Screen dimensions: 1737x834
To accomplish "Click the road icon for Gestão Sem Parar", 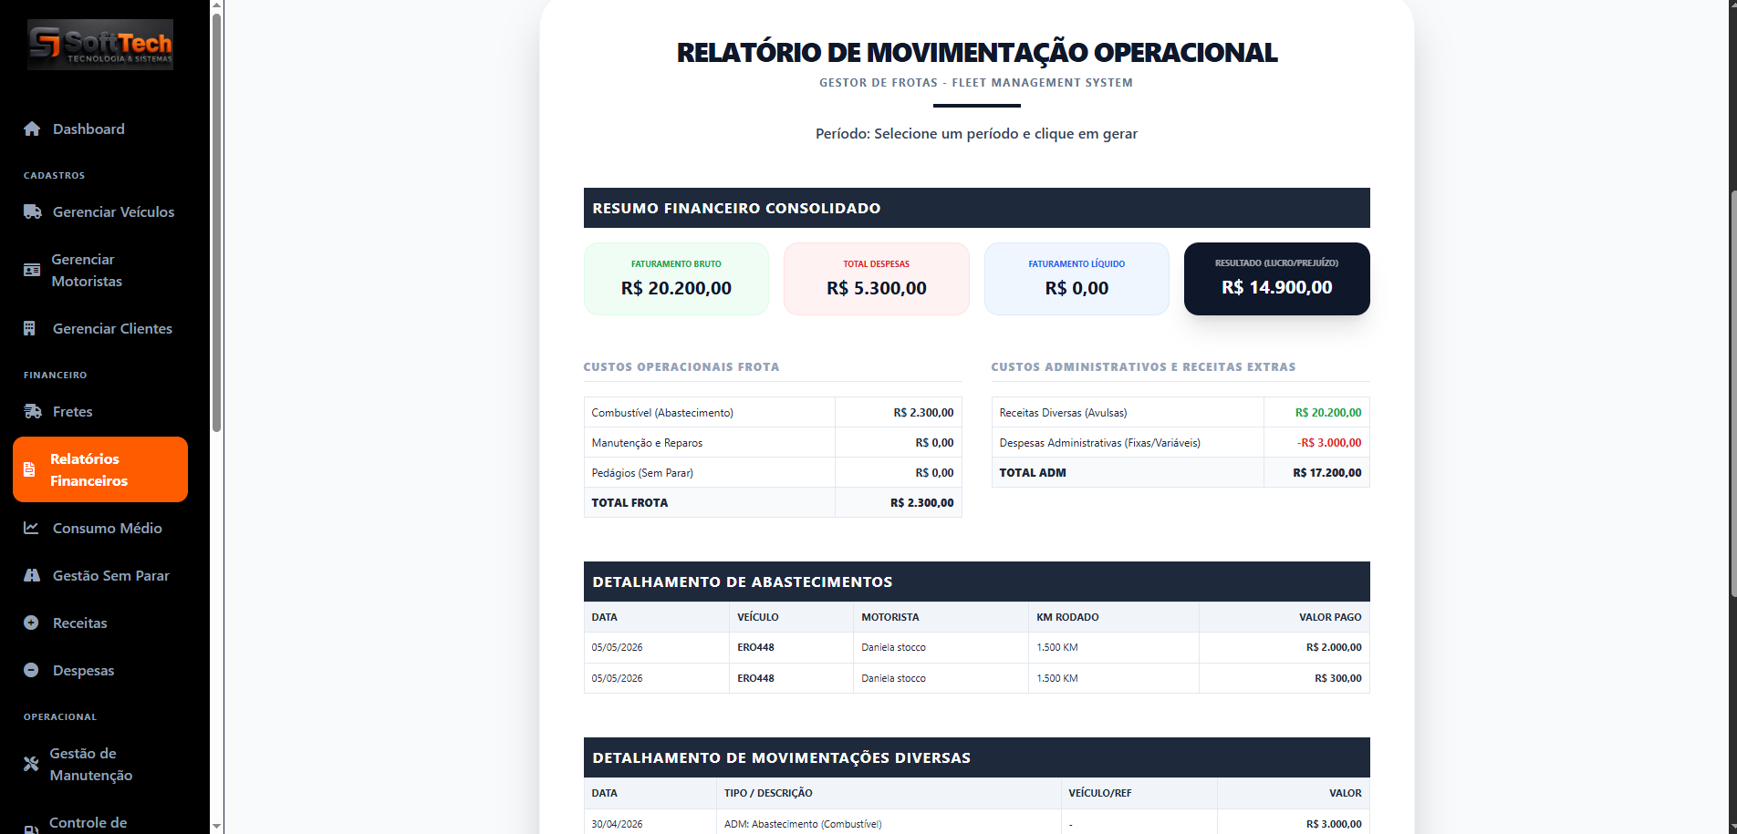I will [x=32, y=576].
